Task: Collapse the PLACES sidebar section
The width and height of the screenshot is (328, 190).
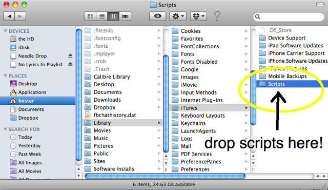Action: [5, 76]
